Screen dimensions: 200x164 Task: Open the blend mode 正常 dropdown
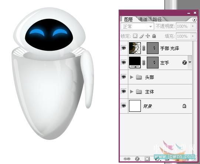click(137, 26)
